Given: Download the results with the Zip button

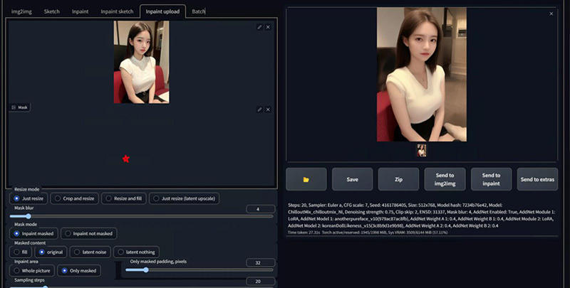Looking at the screenshot, I should tap(398, 179).
